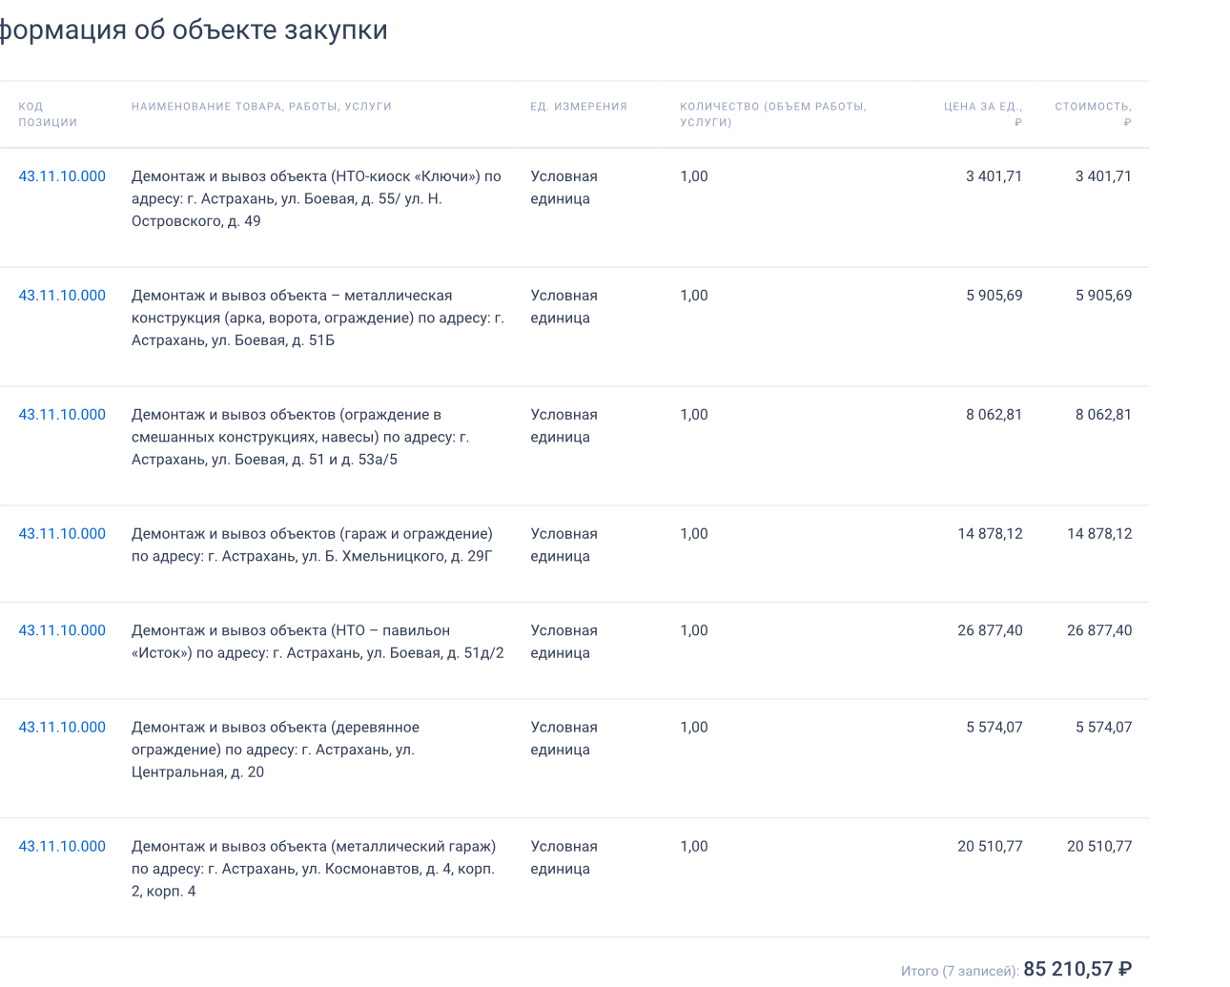
Task: Click the «Код позиции» column header
Action: point(48,114)
